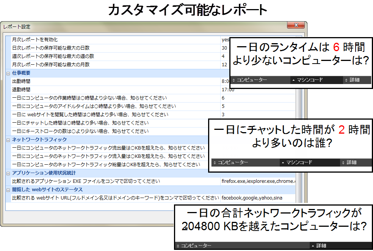Click the web browsing time threshold value 3
The width and height of the screenshot is (373, 251).
(223, 114)
